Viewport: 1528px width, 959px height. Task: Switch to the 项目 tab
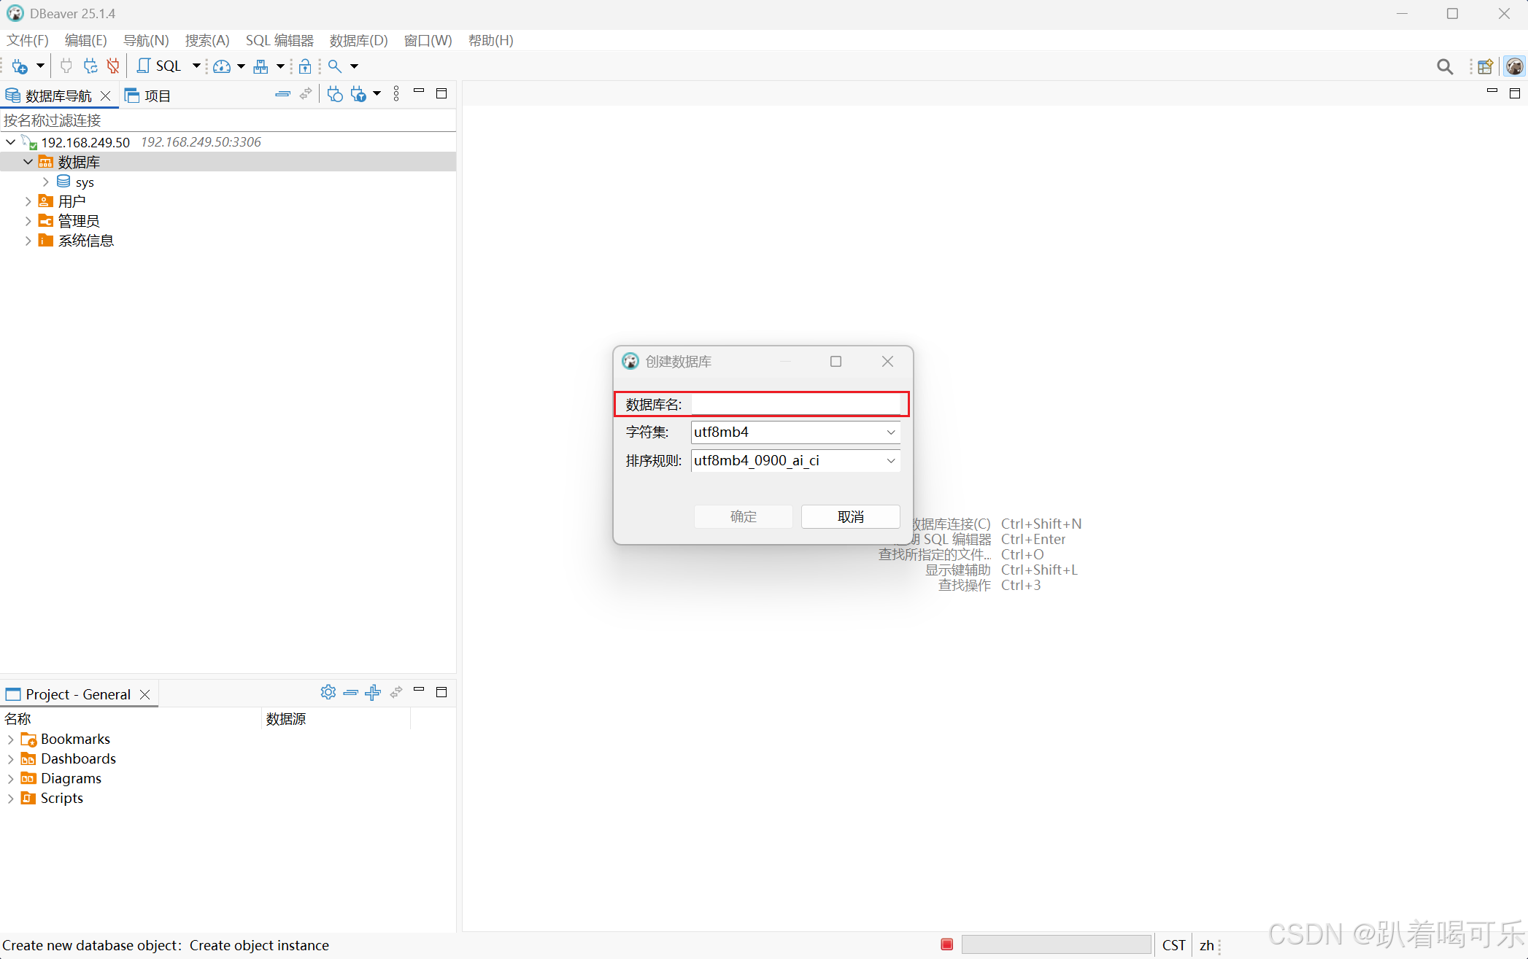coord(148,96)
